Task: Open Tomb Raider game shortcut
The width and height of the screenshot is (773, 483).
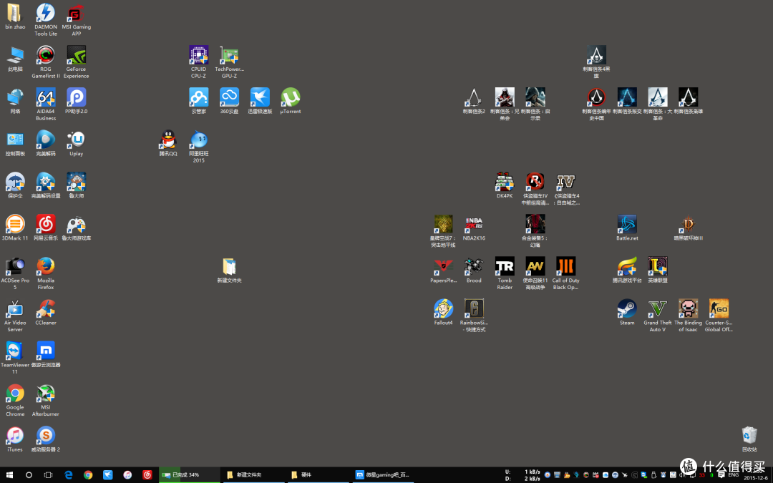Action: click(x=505, y=273)
